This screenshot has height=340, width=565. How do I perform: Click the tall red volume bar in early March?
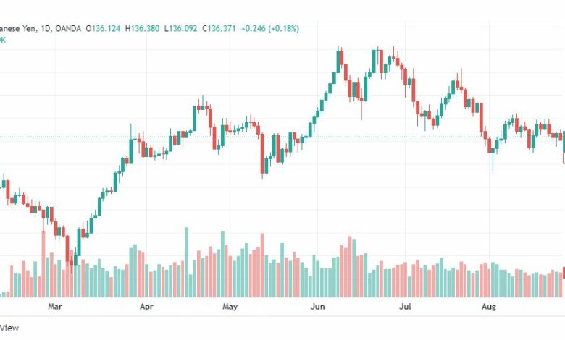pyautogui.click(x=43, y=264)
